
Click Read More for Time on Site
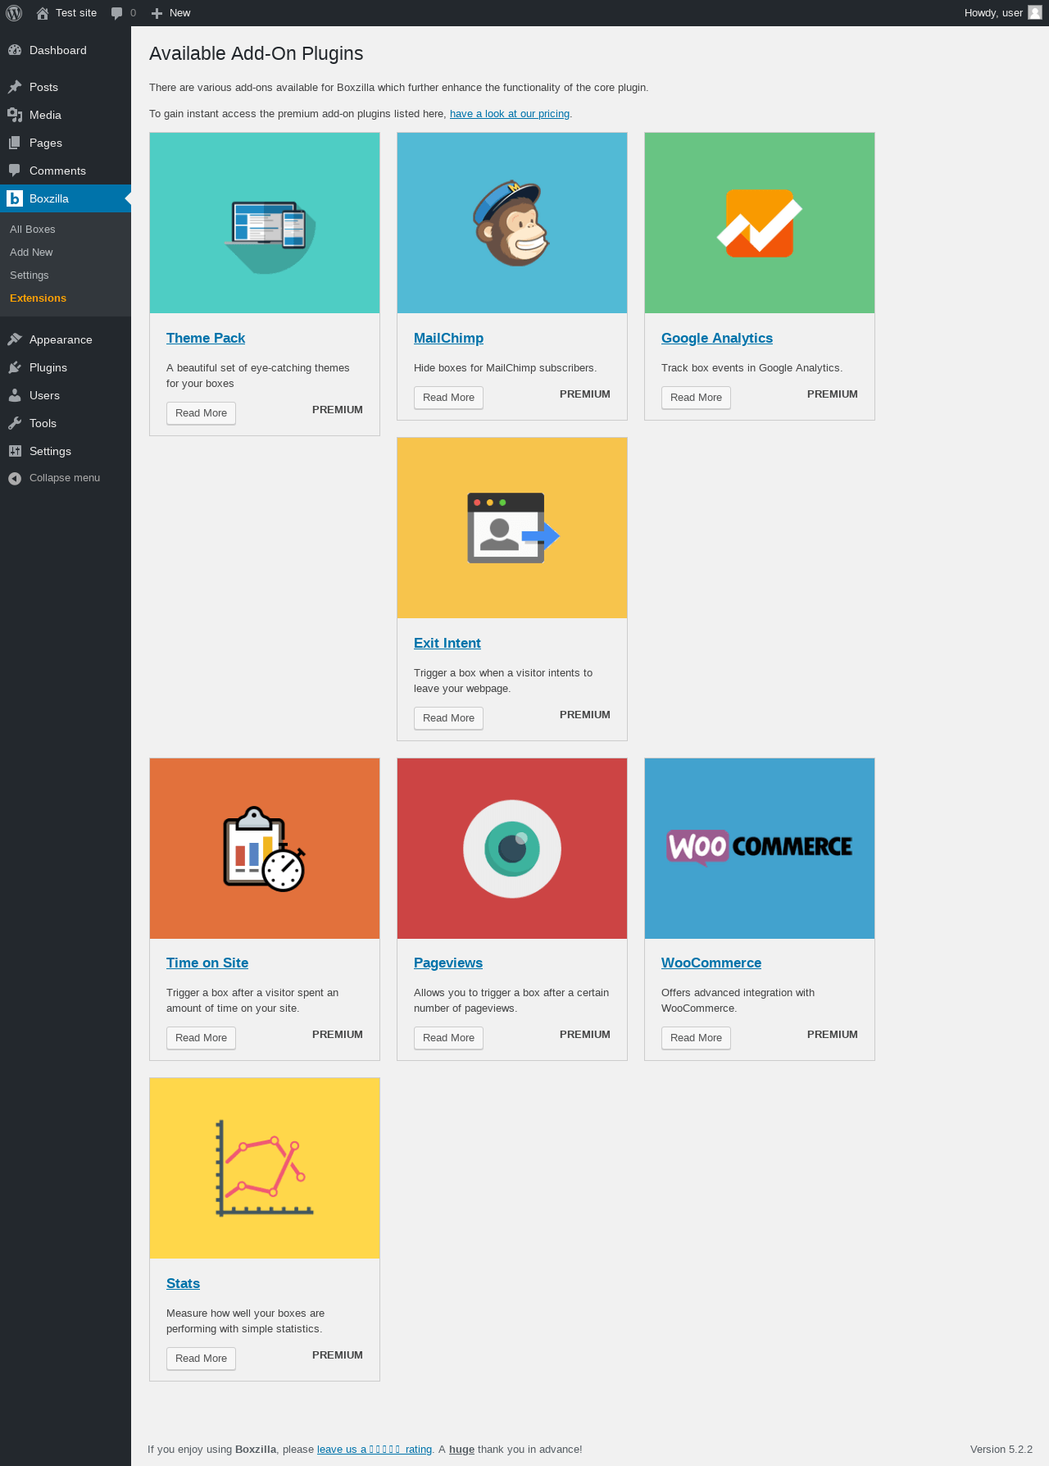click(x=201, y=1038)
